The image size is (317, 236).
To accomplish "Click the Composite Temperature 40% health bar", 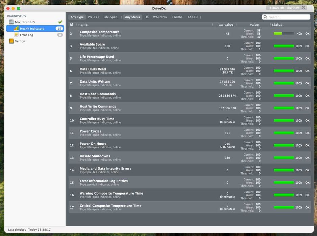I will 284,33.
